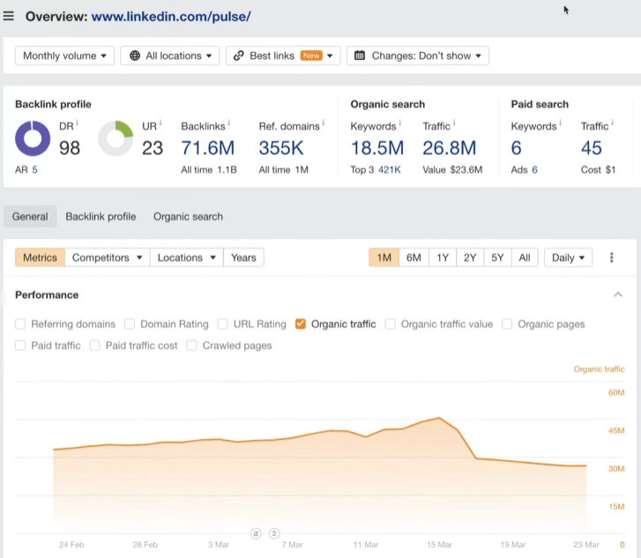Select the 6M time range button
This screenshot has width=641, height=558.
pyautogui.click(x=414, y=257)
